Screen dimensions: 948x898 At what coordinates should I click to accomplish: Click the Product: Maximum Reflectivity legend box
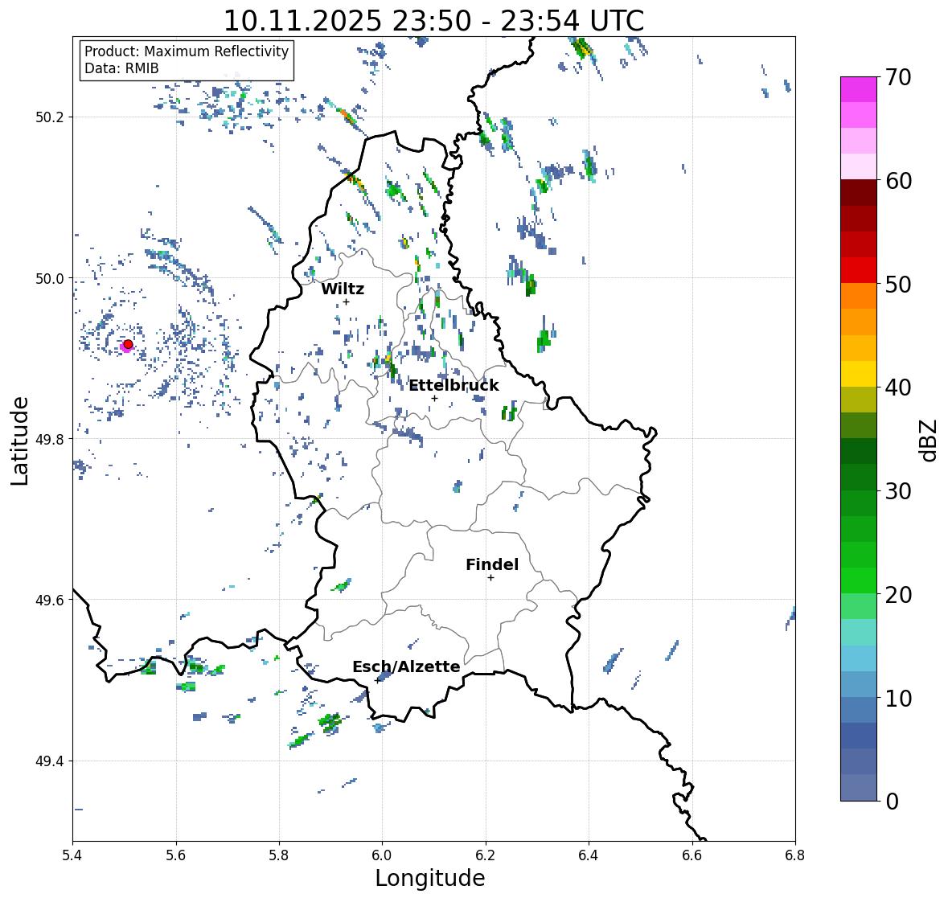(x=187, y=59)
